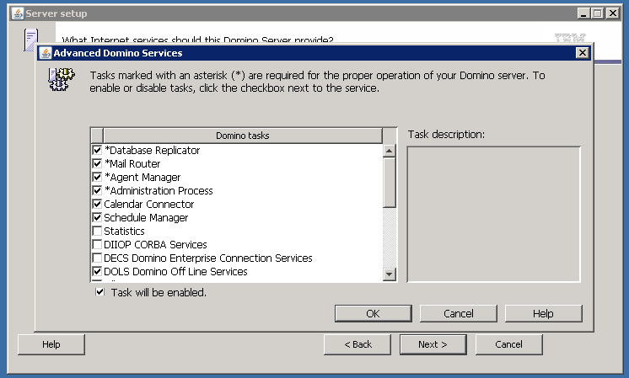Toggle the 'Task will be enabled' checkbox

[x=99, y=292]
